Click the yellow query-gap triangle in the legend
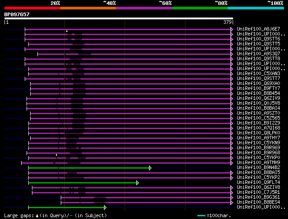The width and height of the screenshot is (288, 219). point(37,216)
